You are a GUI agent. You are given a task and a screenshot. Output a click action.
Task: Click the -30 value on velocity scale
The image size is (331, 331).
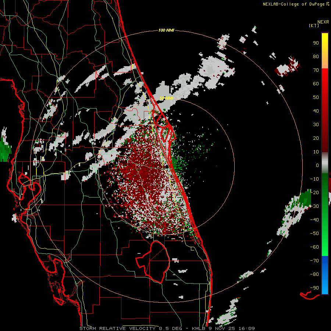(314, 206)
